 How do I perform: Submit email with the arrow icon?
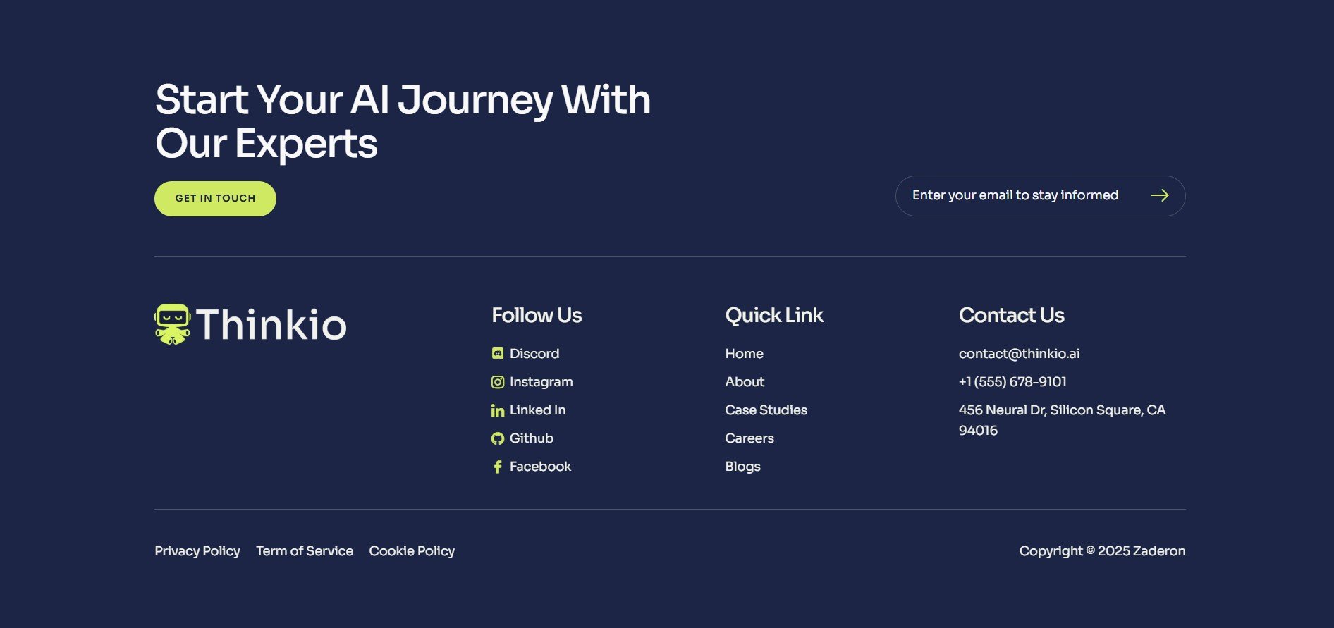tap(1160, 195)
